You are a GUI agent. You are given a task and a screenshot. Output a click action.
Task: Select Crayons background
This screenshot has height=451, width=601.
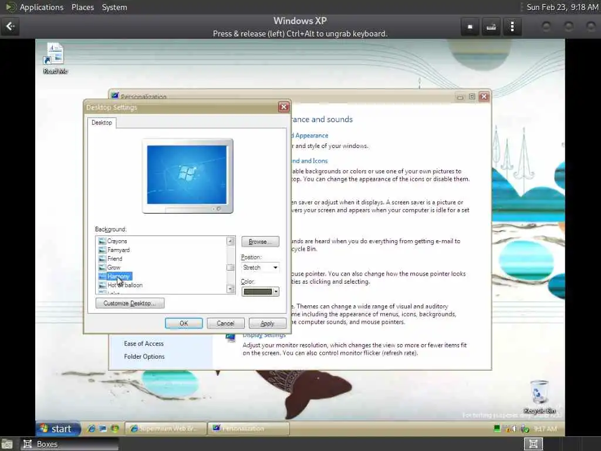(117, 241)
